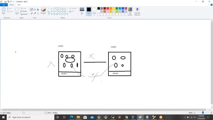The image size is (213, 120).
Task: Click the Paste clipboard icon
Action: coord(4,10)
